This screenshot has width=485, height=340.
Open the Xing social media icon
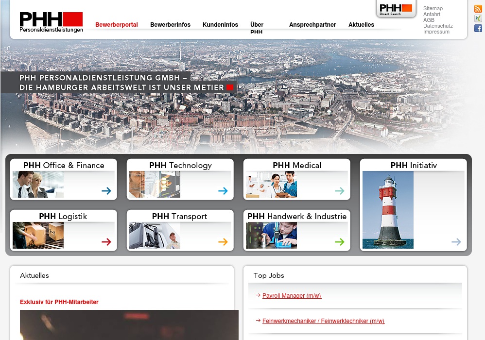pos(478,18)
